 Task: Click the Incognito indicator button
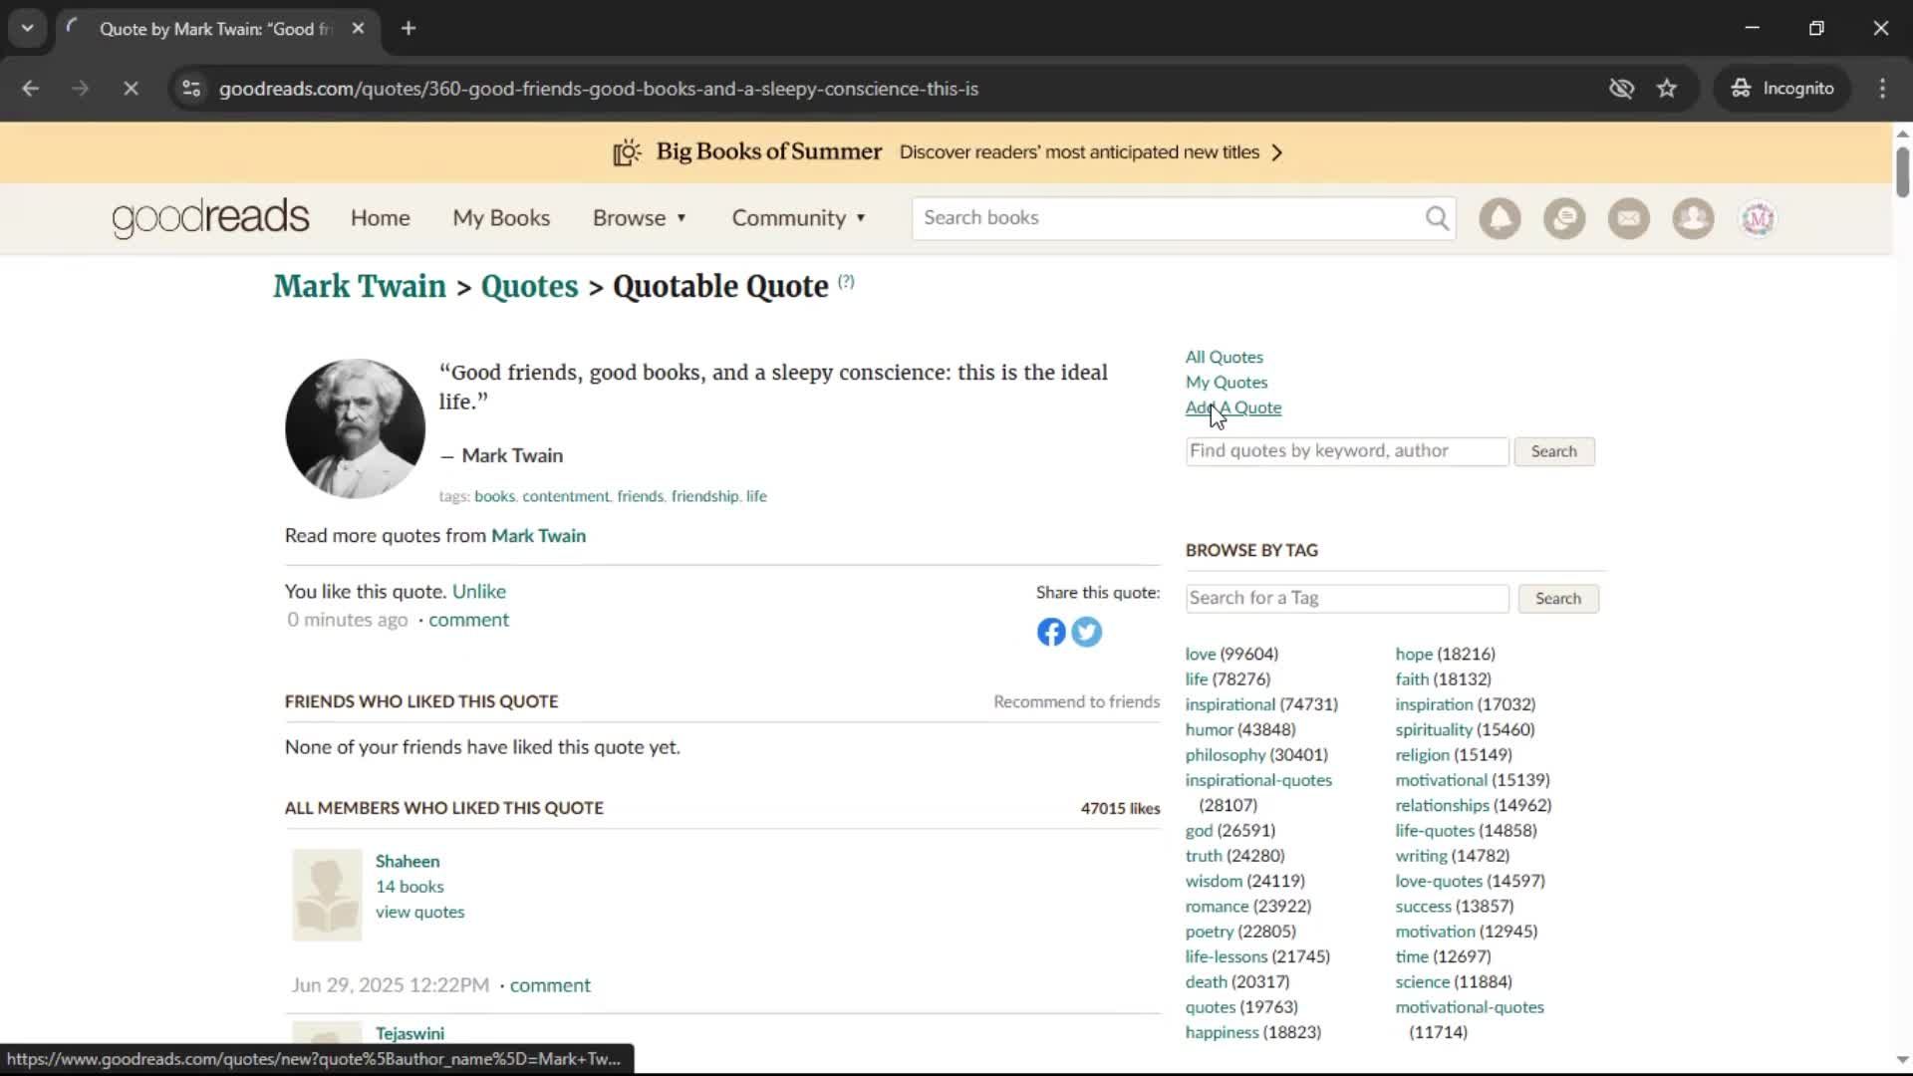[x=1782, y=89]
